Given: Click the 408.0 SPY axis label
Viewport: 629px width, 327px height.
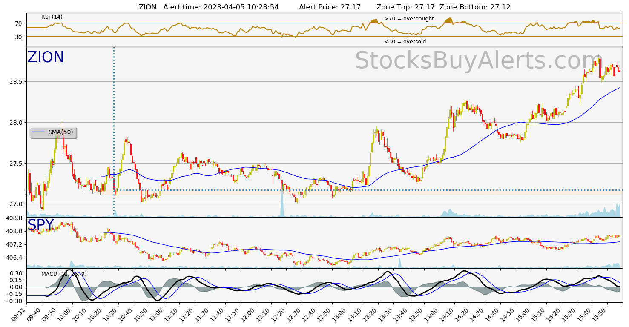Looking at the screenshot, I should click(14, 231).
